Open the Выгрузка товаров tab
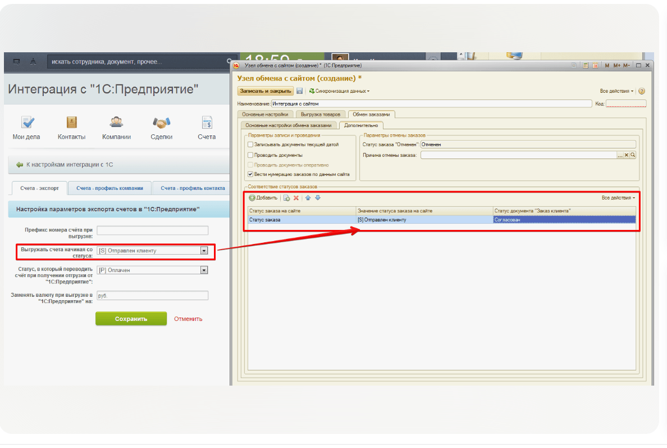This screenshot has height=448, width=667. 321,115
